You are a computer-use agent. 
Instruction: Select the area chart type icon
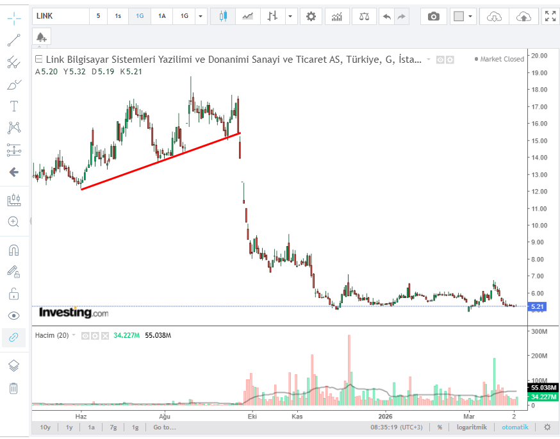[x=247, y=16]
